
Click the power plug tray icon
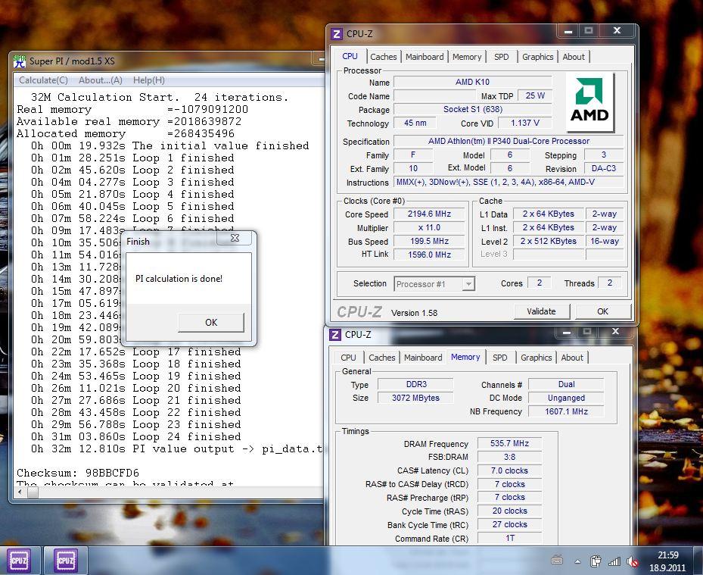pyautogui.click(x=596, y=561)
